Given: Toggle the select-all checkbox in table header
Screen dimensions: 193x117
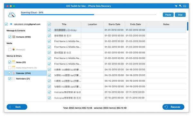Looking at the screenshot, I should click(x=49, y=24).
